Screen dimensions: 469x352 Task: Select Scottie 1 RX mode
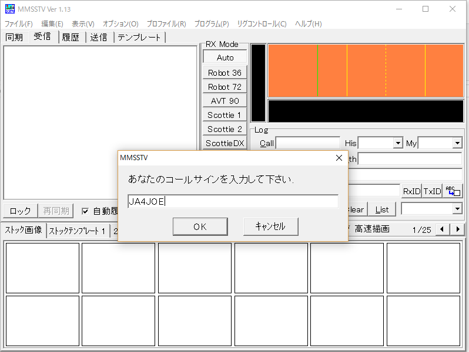(x=225, y=115)
